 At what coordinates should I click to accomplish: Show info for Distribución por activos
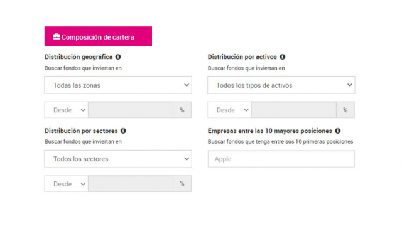(x=282, y=57)
